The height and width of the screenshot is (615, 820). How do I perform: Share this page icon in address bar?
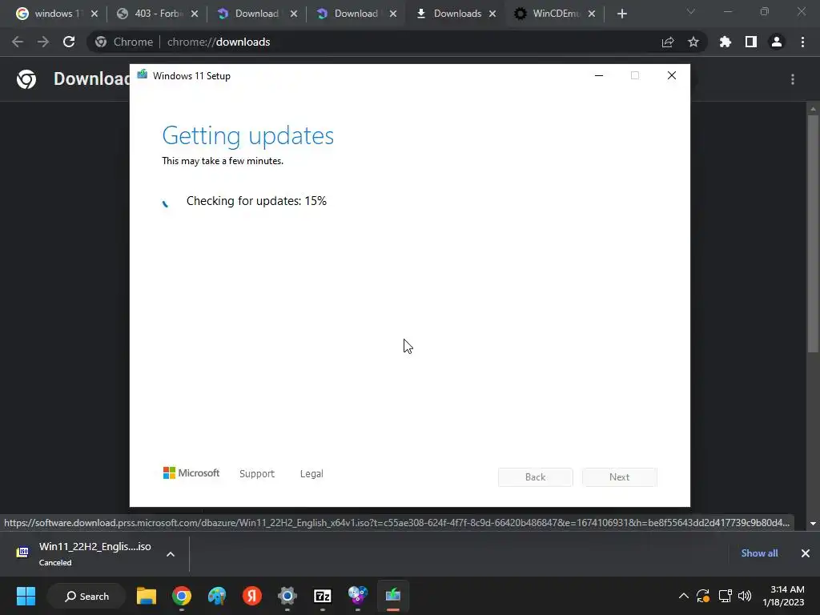click(x=668, y=42)
